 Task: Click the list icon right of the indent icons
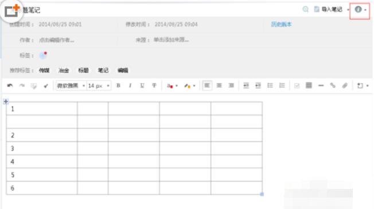click(270, 85)
